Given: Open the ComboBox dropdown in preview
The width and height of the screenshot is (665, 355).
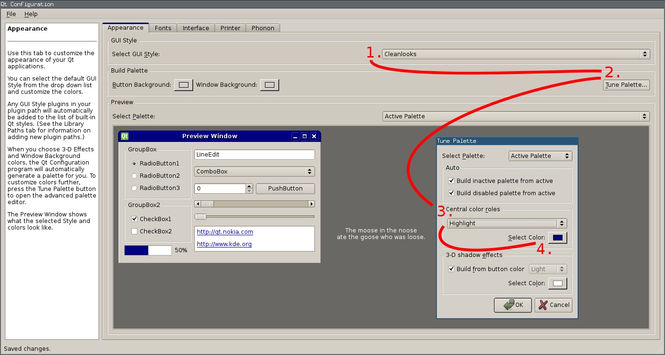Looking at the screenshot, I should 254,172.
